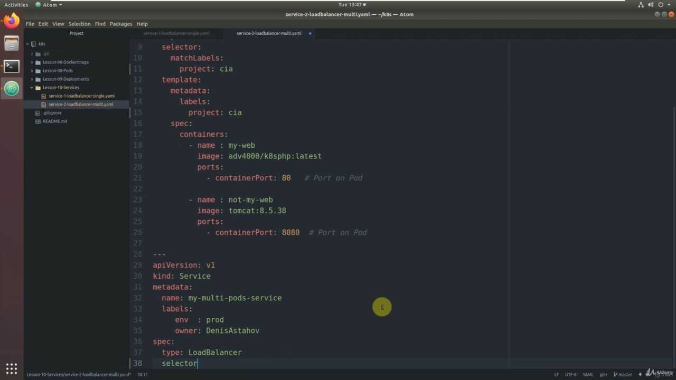Click the 'name: my-multi-pods-service' text
Image resolution: width=676 pixels, height=380 pixels.
pos(222,298)
